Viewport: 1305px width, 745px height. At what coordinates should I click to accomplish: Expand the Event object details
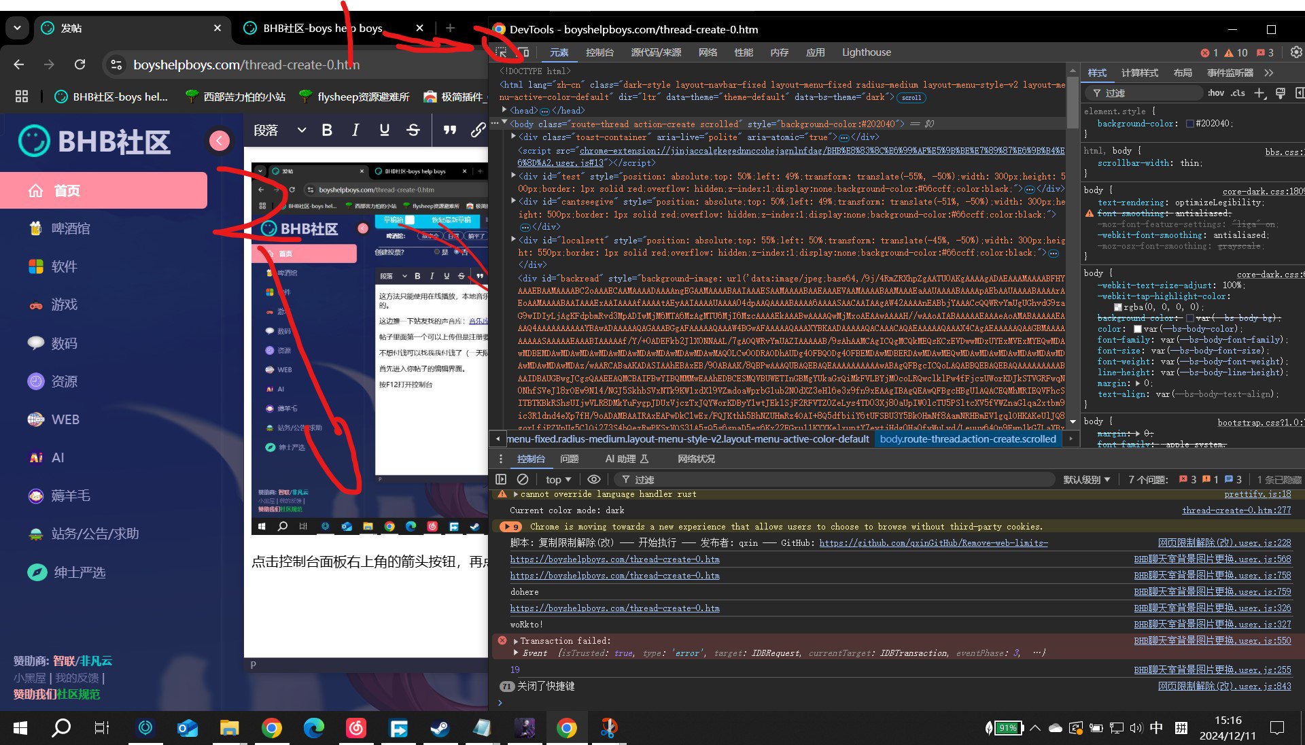(x=516, y=653)
